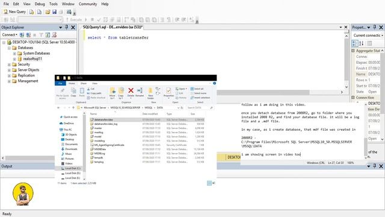Click query editor horizontal scrollbar

(x=263, y=92)
